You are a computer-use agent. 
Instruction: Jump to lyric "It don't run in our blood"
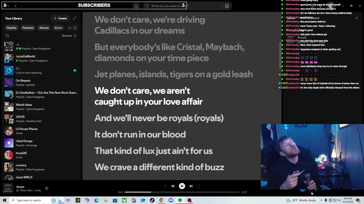tap(140, 134)
